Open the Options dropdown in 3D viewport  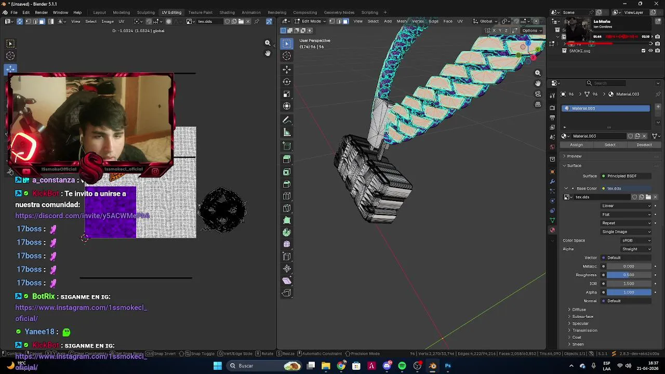point(532,31)
